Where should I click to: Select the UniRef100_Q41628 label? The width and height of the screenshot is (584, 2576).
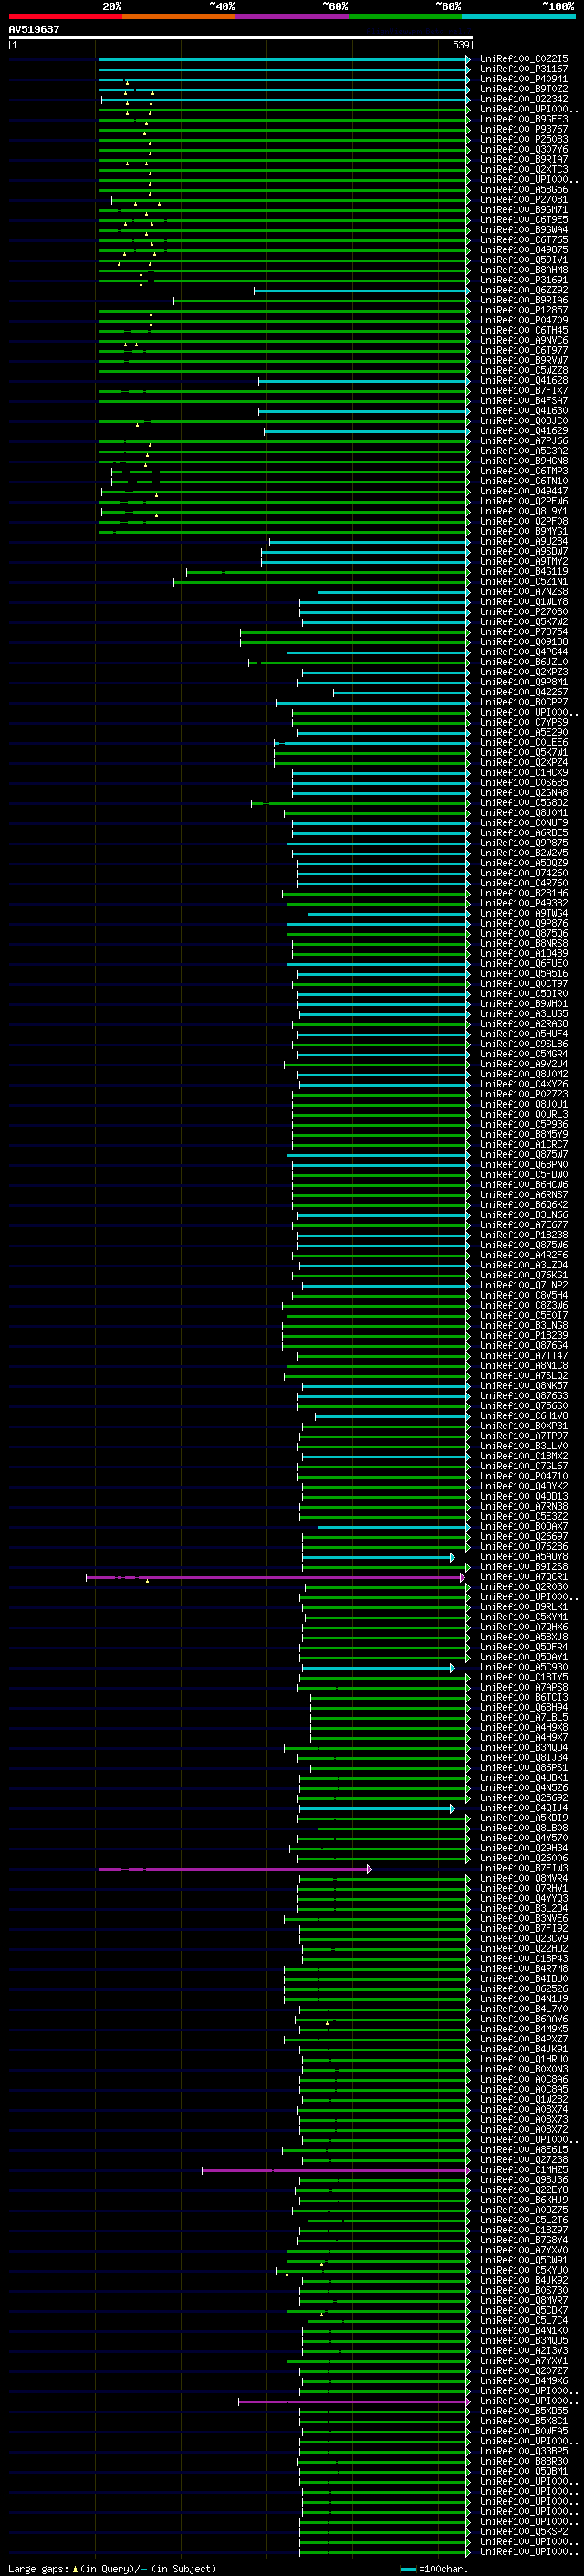524,380
